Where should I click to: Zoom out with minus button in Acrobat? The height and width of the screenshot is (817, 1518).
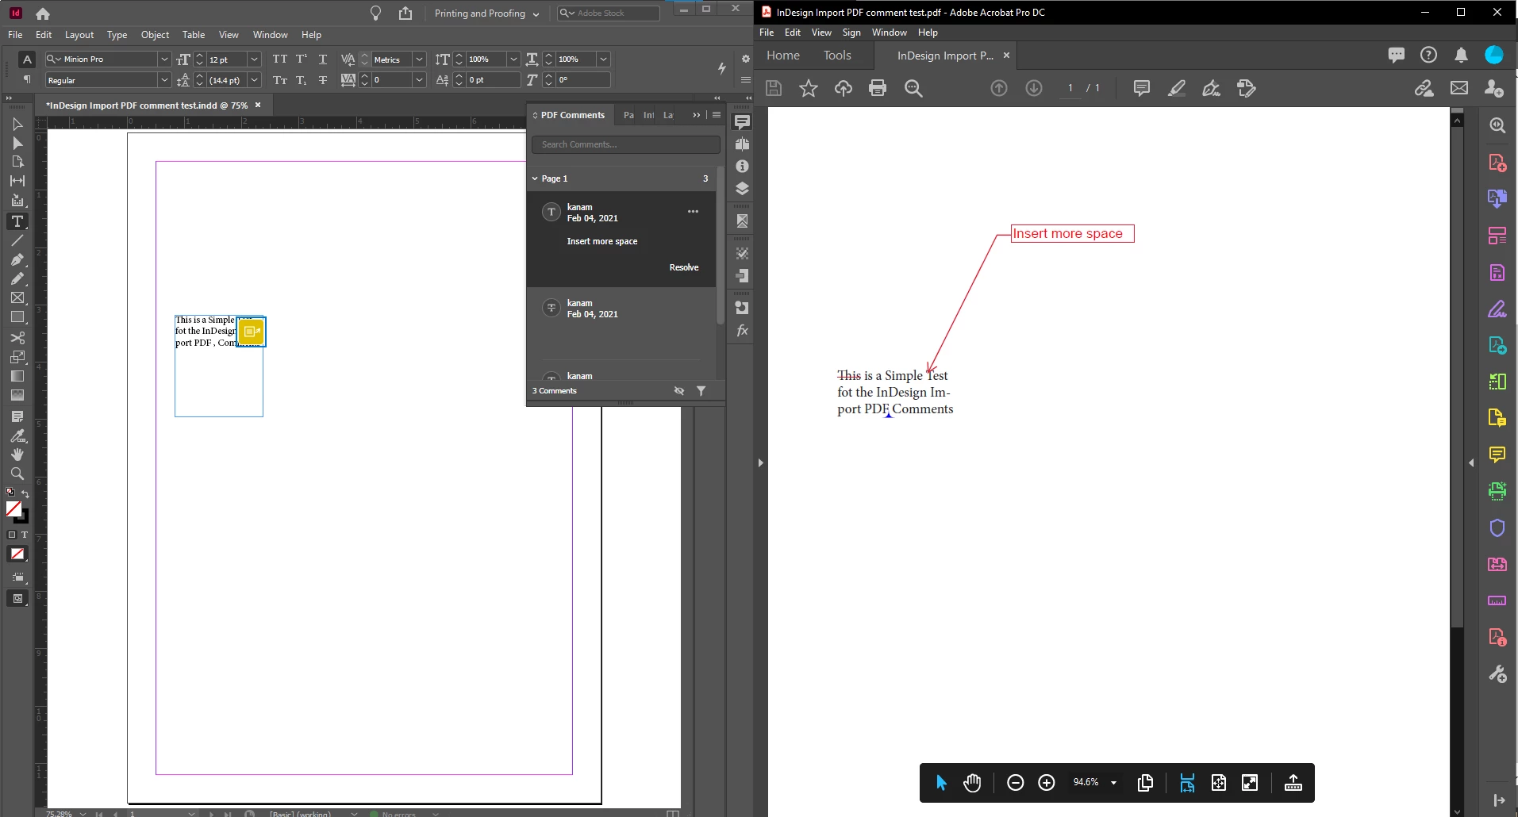[x=1015, y=783]
